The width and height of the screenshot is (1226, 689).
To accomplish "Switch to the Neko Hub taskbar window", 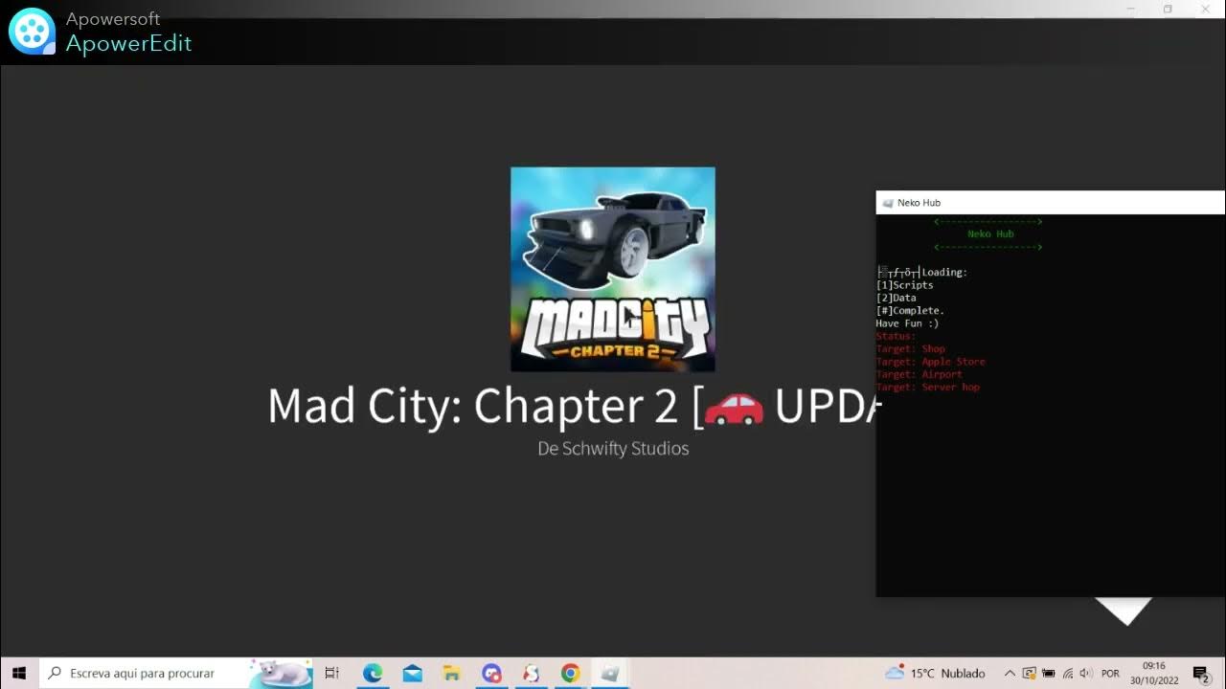I will [x=609, y=674].
